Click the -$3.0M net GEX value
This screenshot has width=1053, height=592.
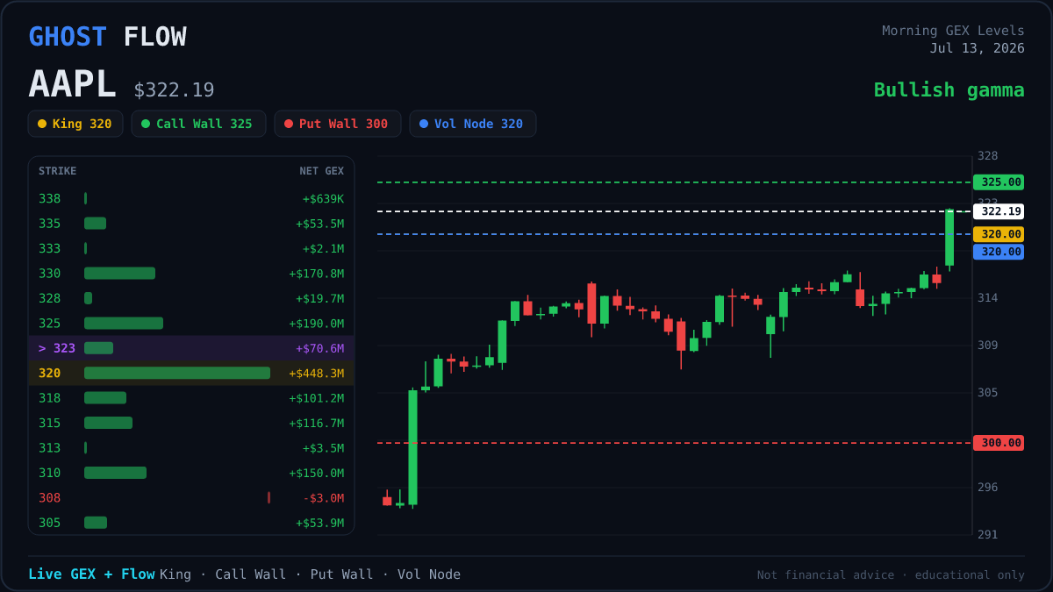pos(324,498)
